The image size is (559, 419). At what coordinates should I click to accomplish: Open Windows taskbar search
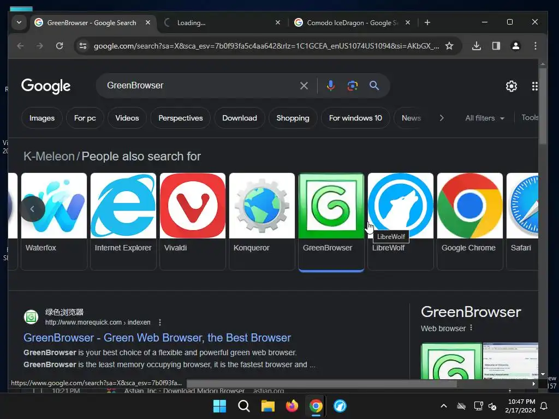click(x=244, y=406)
